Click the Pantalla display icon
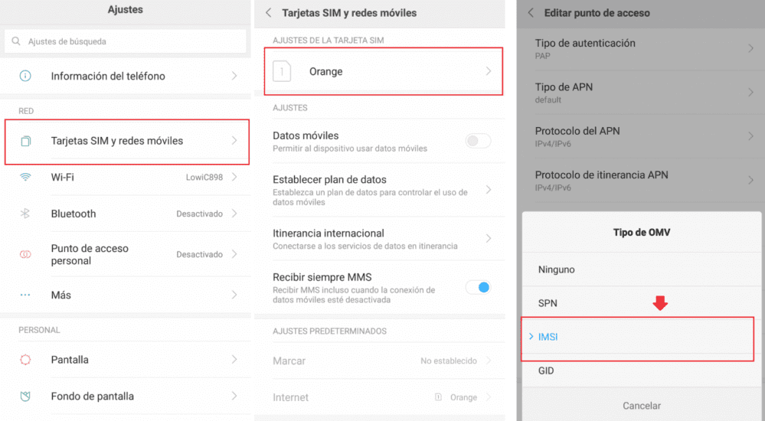This screenshot has width=765, height=421. tap(25, 360)
